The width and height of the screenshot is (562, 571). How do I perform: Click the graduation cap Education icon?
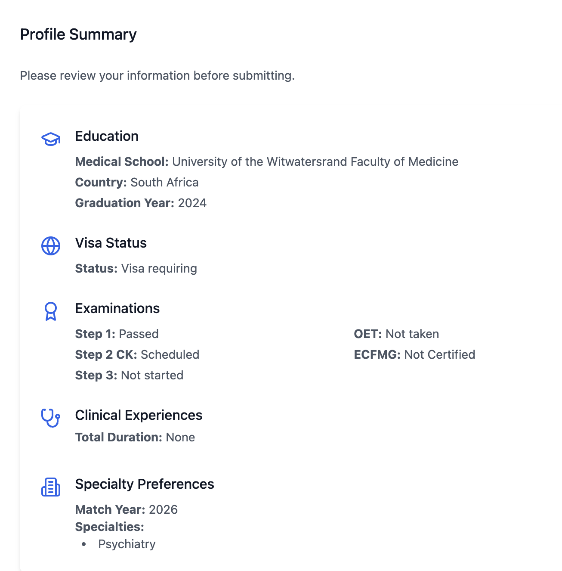[50, 140]
